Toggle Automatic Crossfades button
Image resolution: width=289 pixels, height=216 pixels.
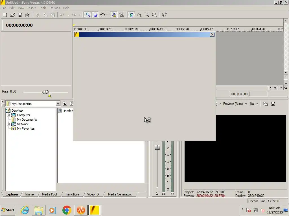pos(95,15)
